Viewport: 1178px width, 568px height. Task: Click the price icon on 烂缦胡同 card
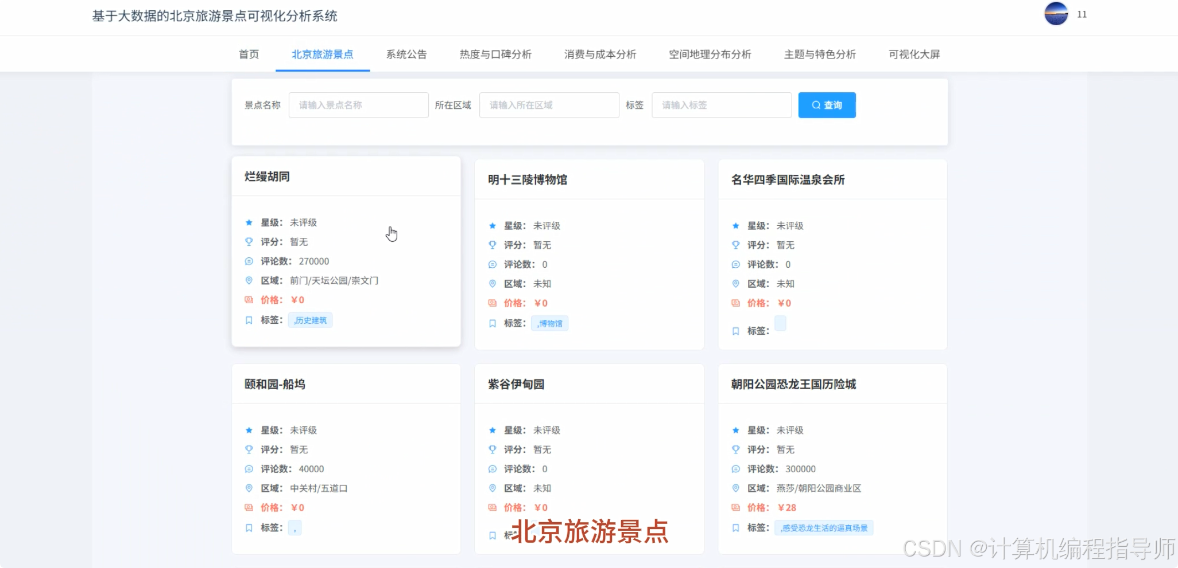(x=249, y=300)
